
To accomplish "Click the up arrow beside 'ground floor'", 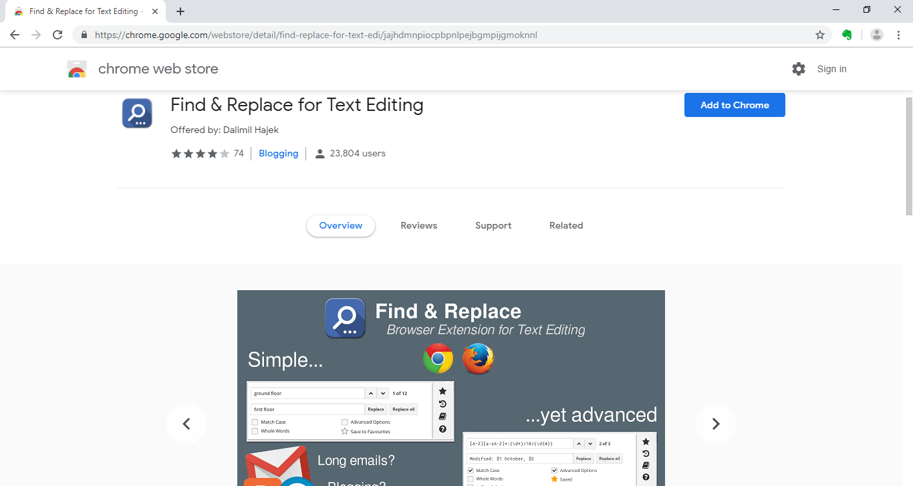I will [370, 393].
